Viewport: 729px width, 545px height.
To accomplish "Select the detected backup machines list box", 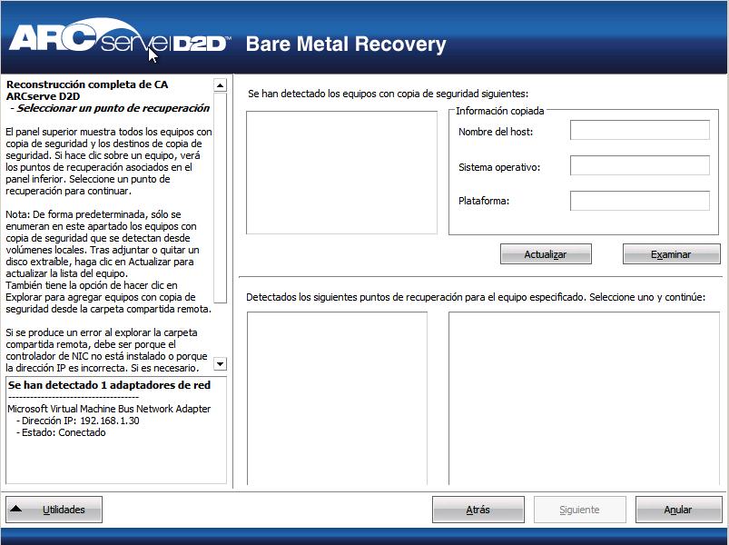I will (340, 173).
